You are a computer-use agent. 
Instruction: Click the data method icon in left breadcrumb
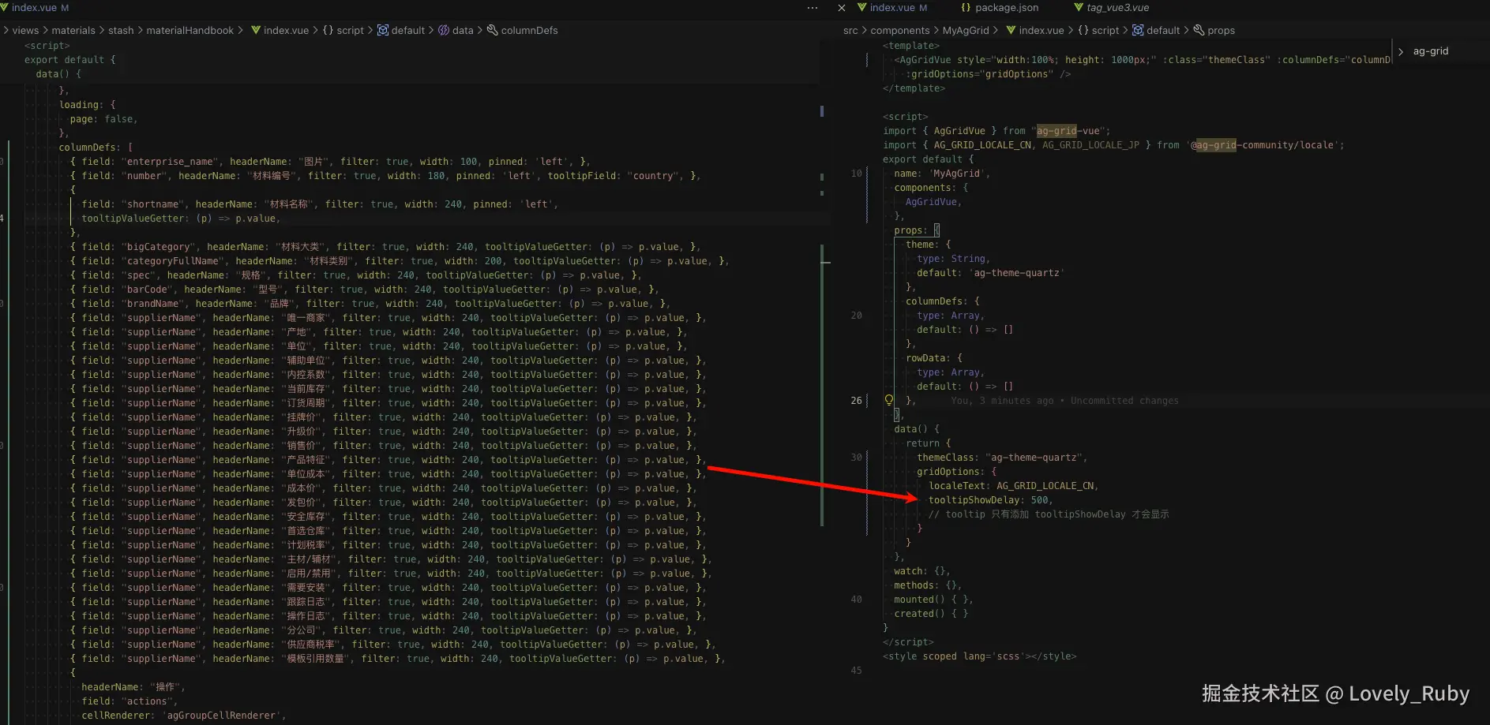click(x=444, y=30)
